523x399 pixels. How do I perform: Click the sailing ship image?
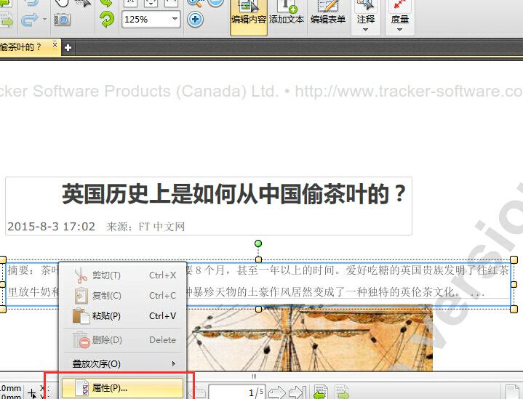click(x=310, y=338)
